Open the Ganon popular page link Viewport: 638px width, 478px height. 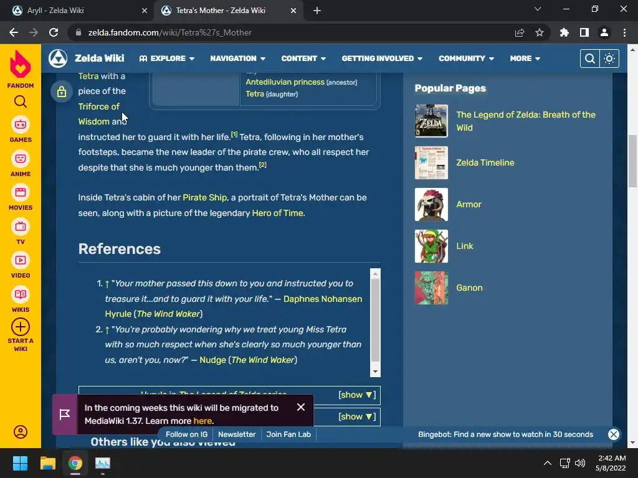(x=469, y=288)
